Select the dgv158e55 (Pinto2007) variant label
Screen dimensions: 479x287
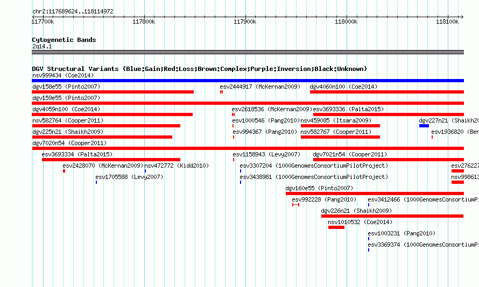pos(66,87)
